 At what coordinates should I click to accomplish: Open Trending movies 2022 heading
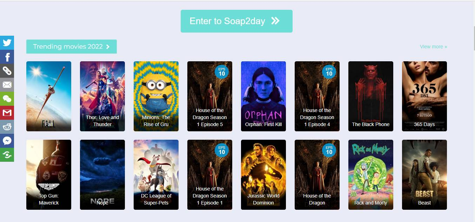pyautogui.click(x=72, y=47)
